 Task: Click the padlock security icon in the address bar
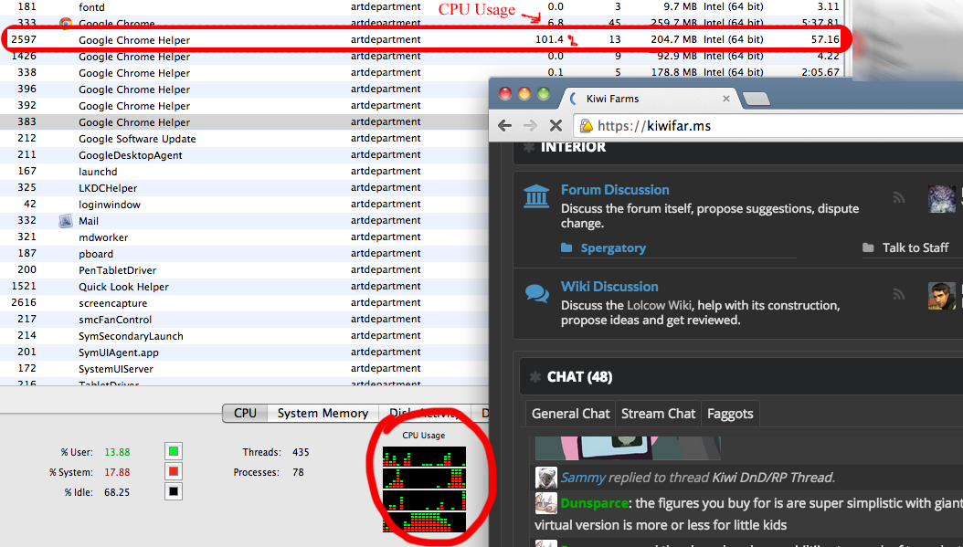[587, 126]
